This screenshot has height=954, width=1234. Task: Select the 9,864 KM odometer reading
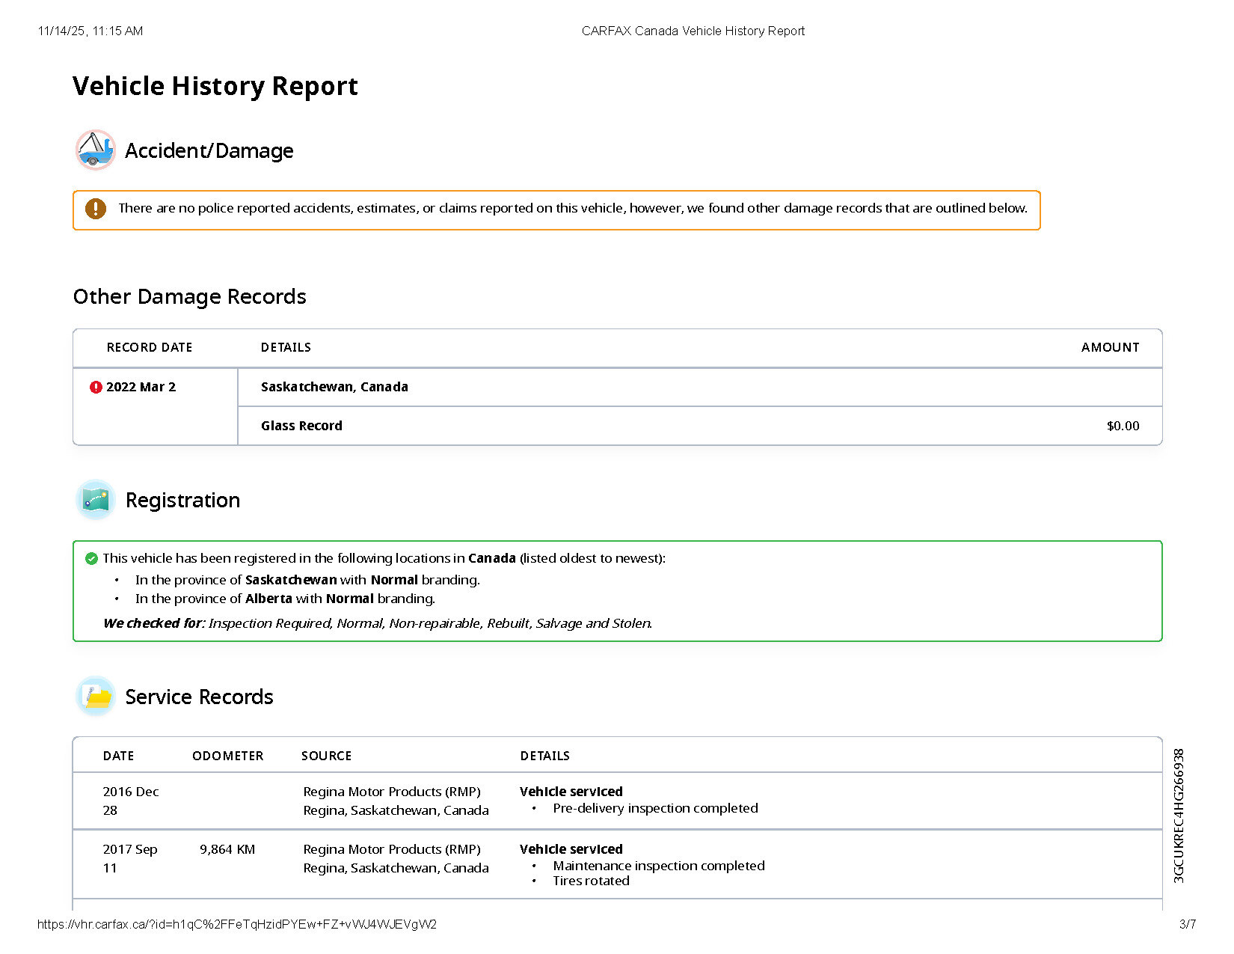pyautogui.click(x=227, y=849)
